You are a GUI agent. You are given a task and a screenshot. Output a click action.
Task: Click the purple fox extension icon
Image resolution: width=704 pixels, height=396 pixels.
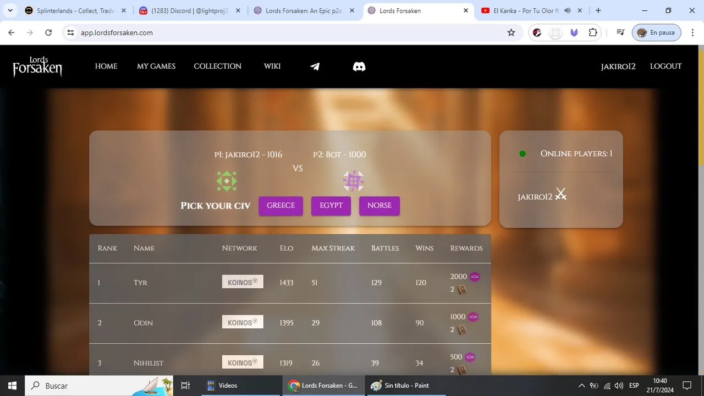574,32
